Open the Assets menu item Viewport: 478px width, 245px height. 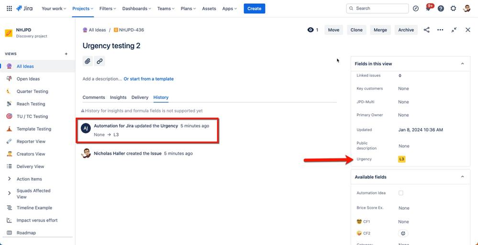click(x=209, y=9)
